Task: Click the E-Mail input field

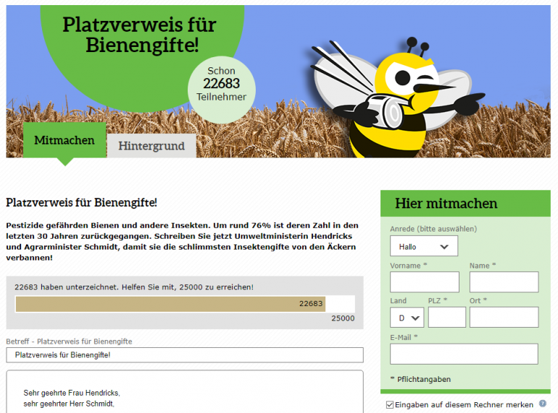Action: 464,354
